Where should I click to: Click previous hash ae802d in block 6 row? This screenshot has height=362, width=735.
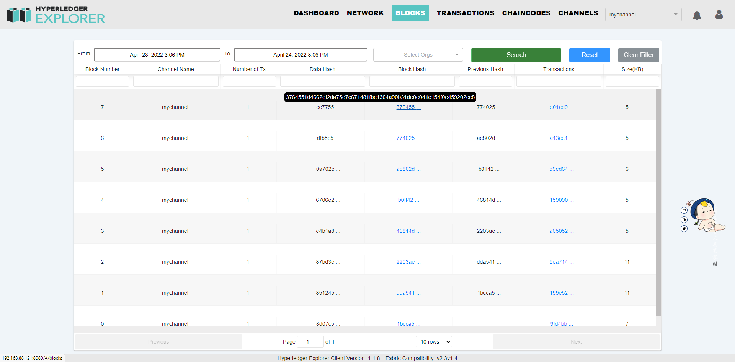coord(489,138)
